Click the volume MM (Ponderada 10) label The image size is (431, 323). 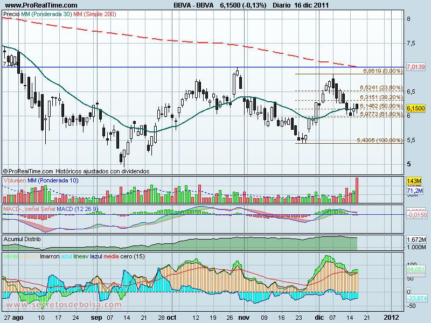pos(53,180)
